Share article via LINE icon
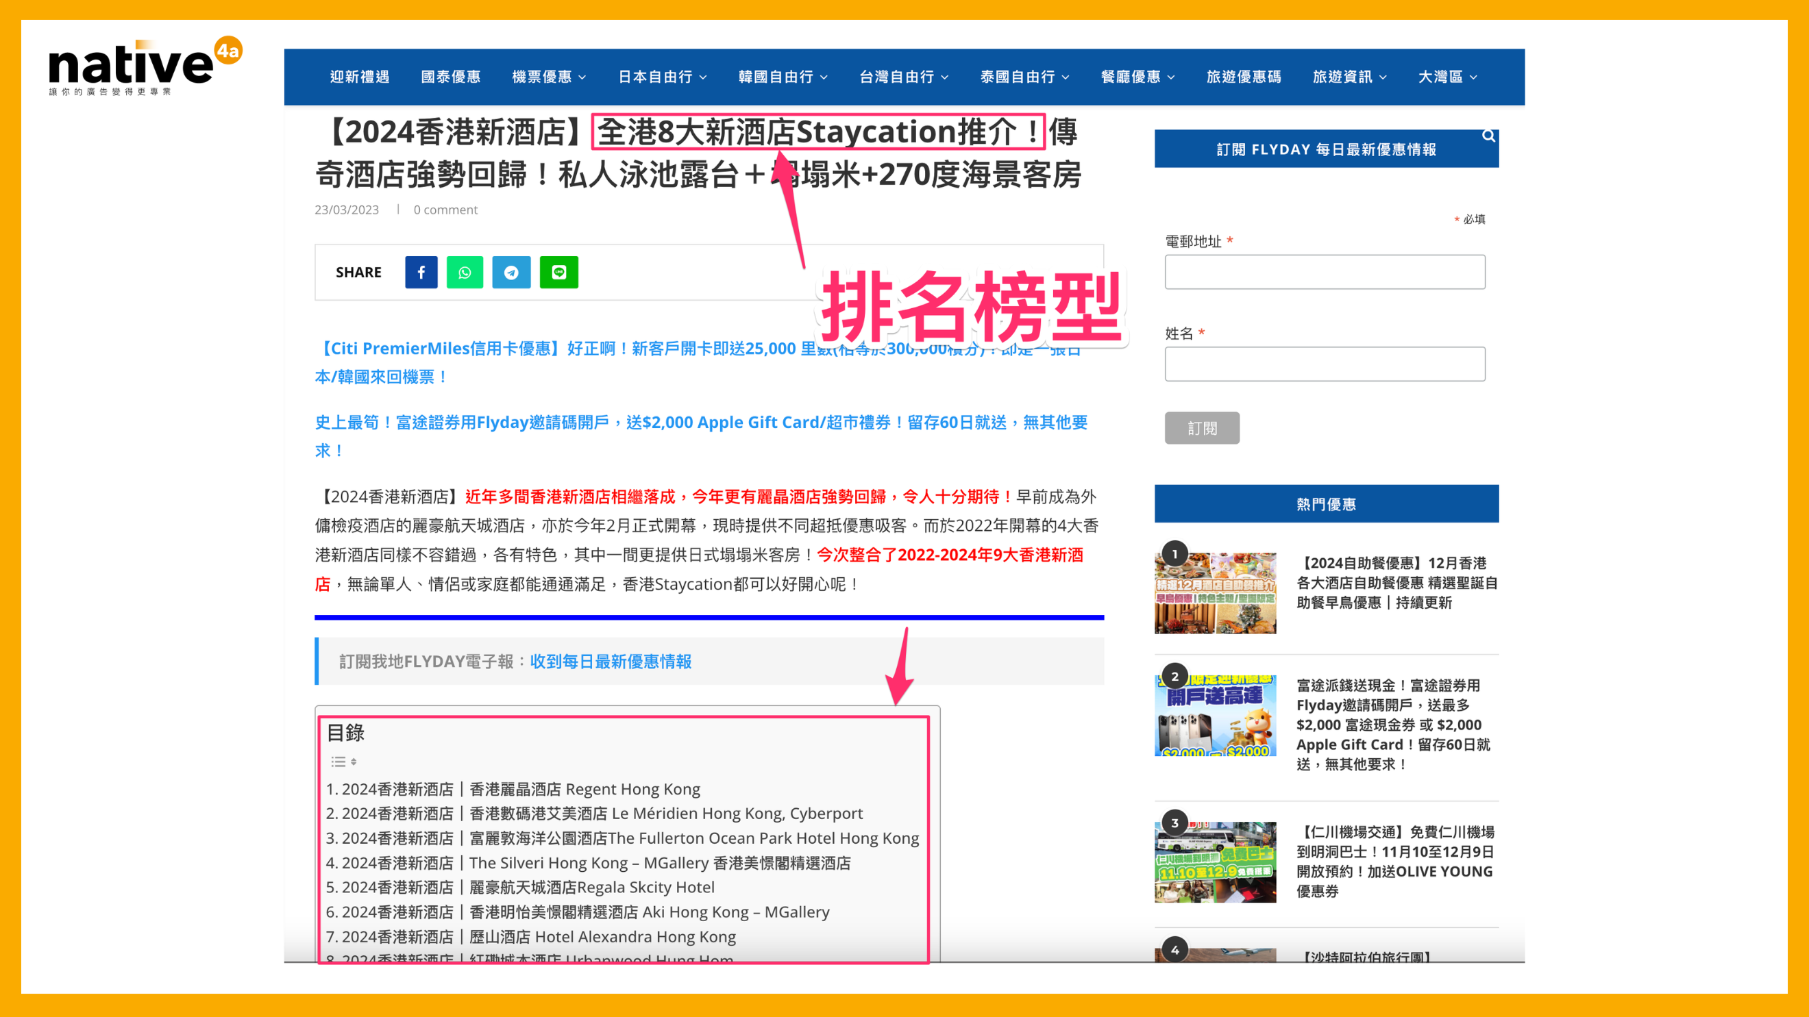Viewport: 1809px width, 1017px height. pyautogui.click(x=558, y=273)
